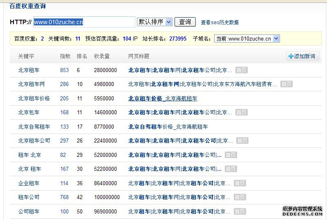Click the 收录量 column header
327x220 pixels.
click(x=102, y=56)
